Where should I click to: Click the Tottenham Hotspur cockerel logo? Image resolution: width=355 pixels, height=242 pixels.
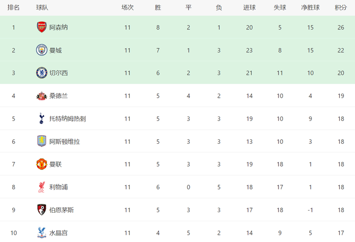(42, 118)
